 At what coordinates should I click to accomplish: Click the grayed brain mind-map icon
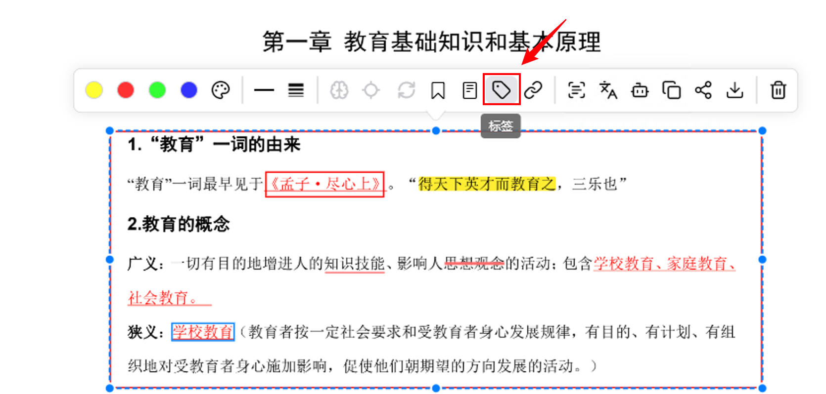point(339,90)
